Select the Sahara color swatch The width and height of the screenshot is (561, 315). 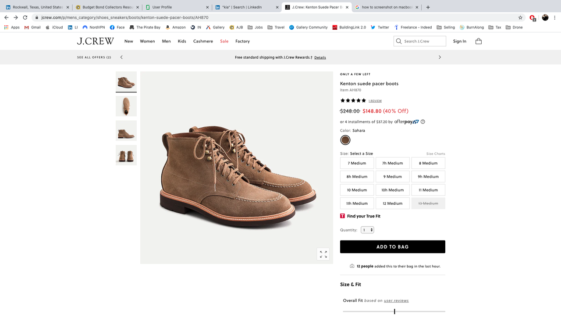[x=345, y=140]
